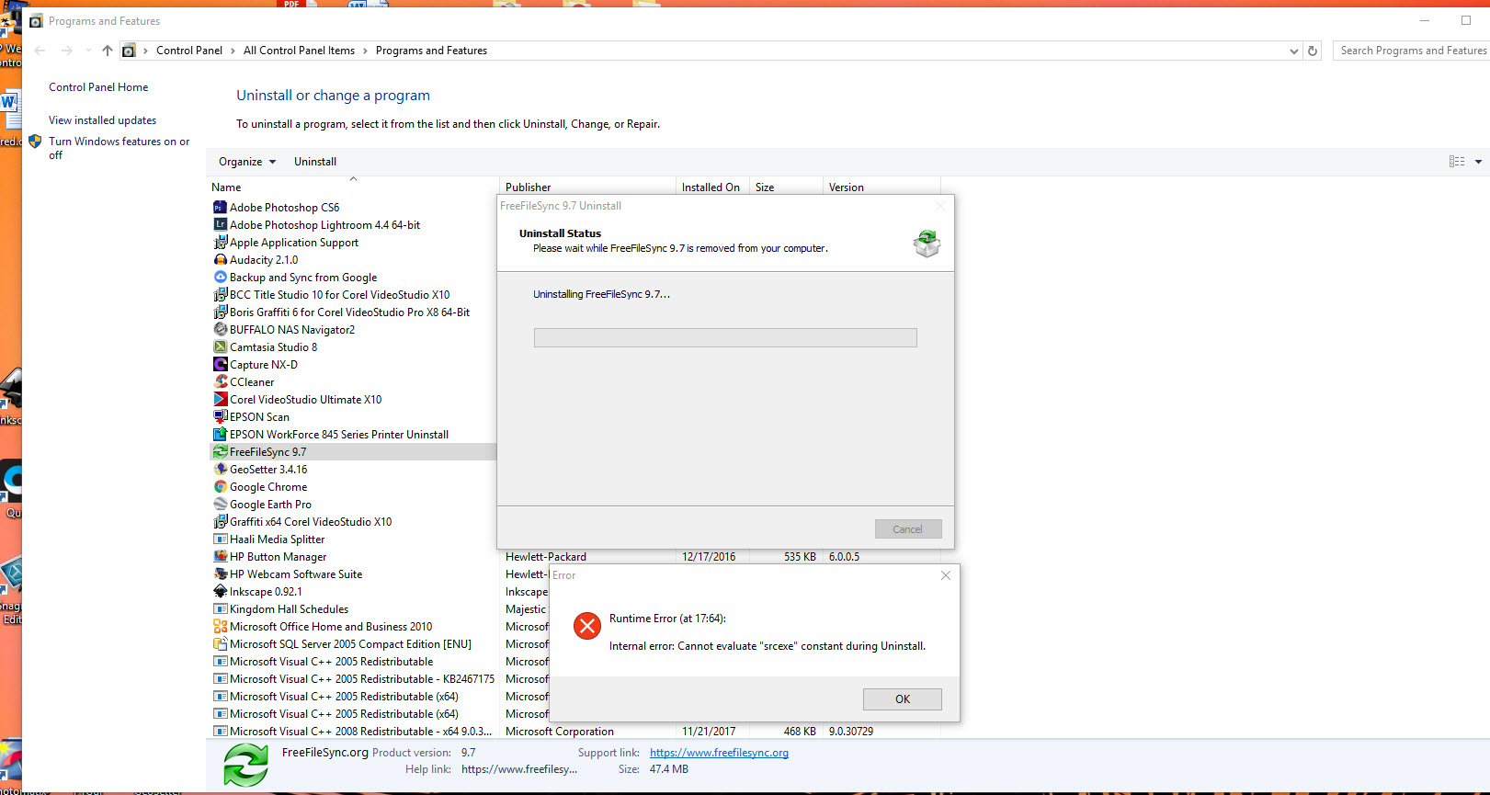Image resolution: width=1490 pixels, height=795 pixels.
Task: Click the Camtasia Studio 8 icon
Action: coord(220,347)
